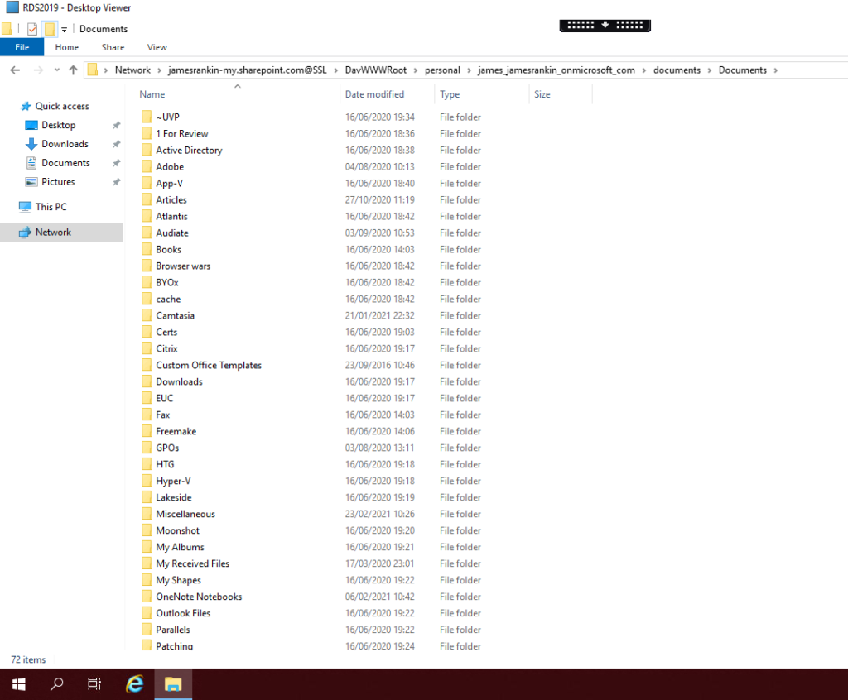Expand the recent locations dropdown arrow

click(x=56, y=70)
